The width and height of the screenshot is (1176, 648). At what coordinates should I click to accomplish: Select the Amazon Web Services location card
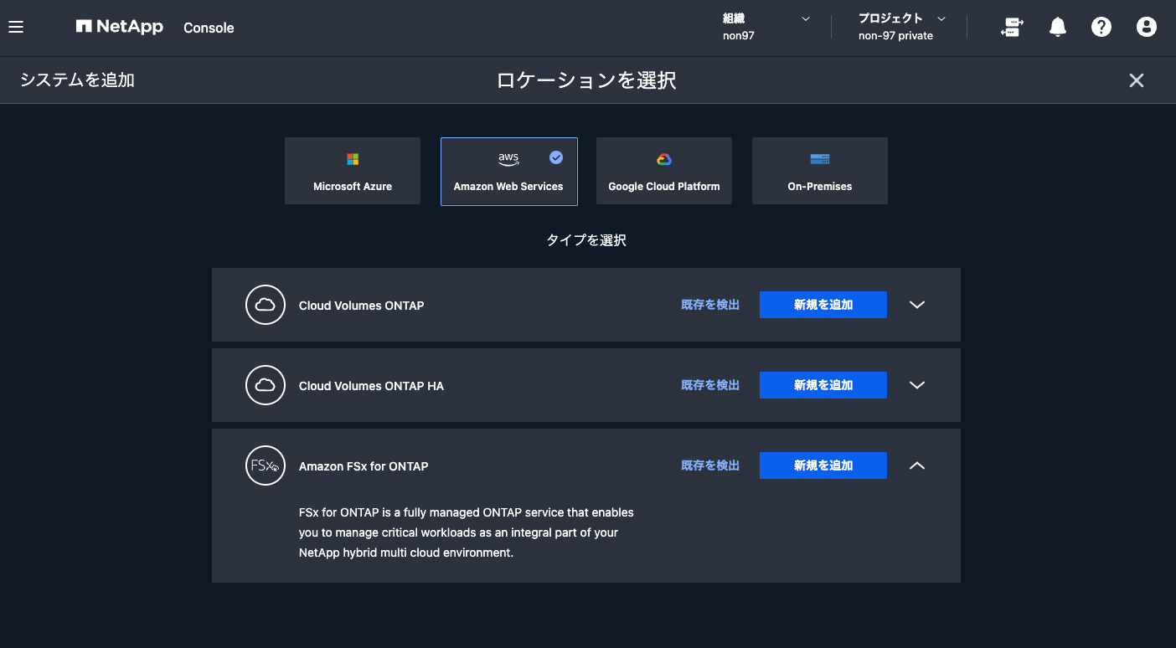pyautogui.click(x=509, y=171)
